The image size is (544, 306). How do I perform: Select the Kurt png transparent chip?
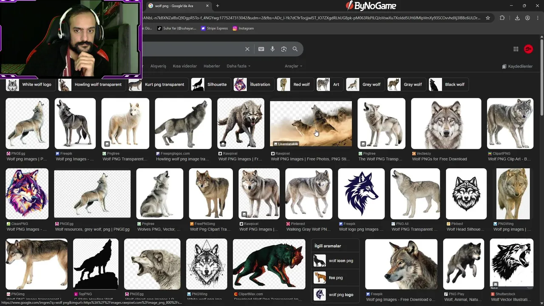[x=158, y=85]
